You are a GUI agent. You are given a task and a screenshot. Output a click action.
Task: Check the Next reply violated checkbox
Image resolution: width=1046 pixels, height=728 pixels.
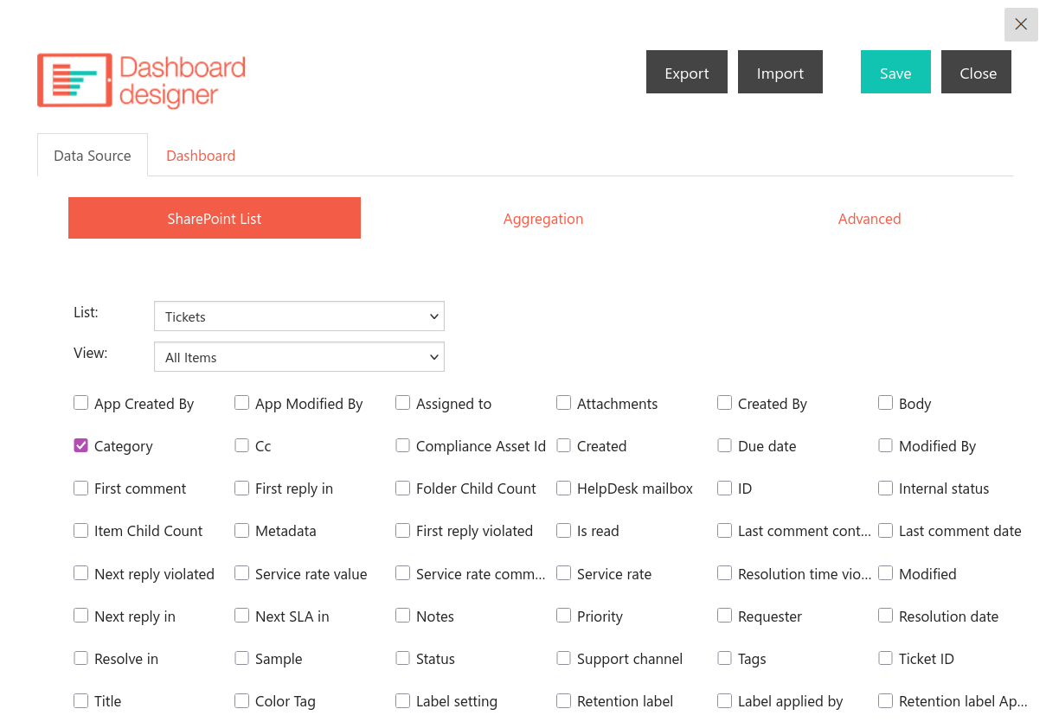pyautogui.click(x=80, y=572)
